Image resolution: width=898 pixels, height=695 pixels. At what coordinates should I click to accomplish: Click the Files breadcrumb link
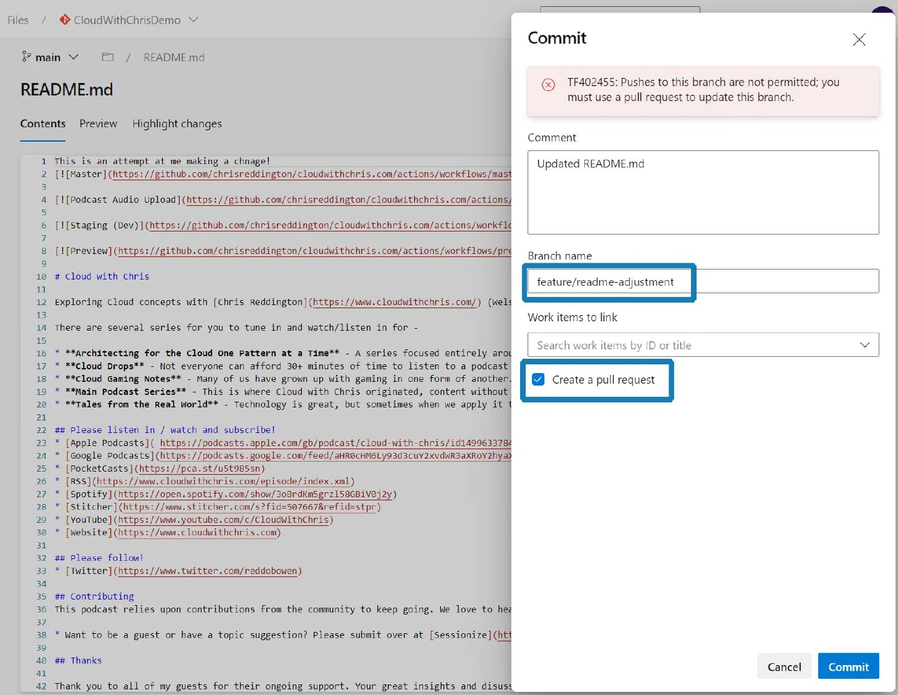click(x=18, y=20)
